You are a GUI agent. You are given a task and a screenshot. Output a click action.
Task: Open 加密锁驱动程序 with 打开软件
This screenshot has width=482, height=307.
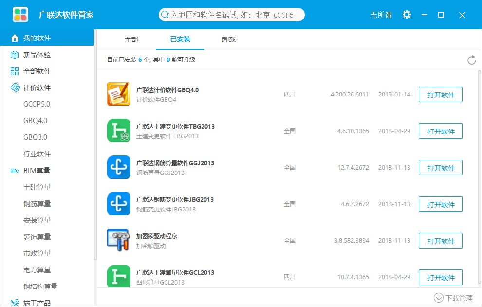click(441, 241)
